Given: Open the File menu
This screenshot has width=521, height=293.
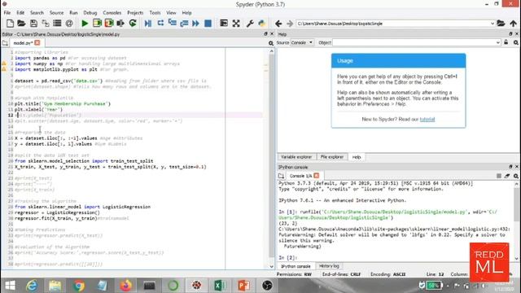Looking at the screenshot, I should [x=7, y=13].
